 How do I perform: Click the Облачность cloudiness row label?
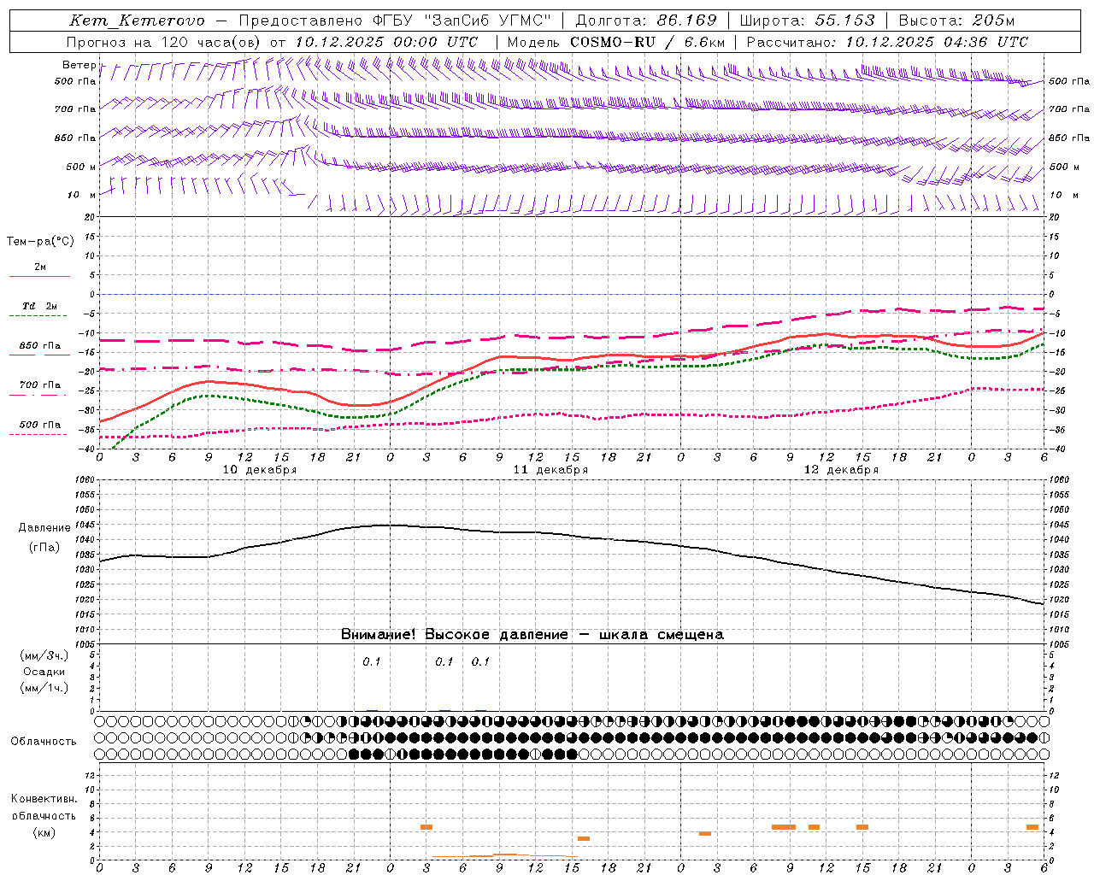tap(44, 742)
